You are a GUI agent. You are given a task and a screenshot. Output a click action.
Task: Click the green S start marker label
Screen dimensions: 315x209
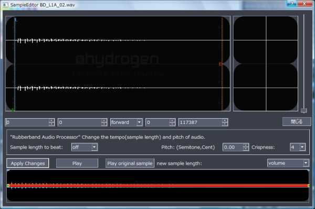coord(13,110)
